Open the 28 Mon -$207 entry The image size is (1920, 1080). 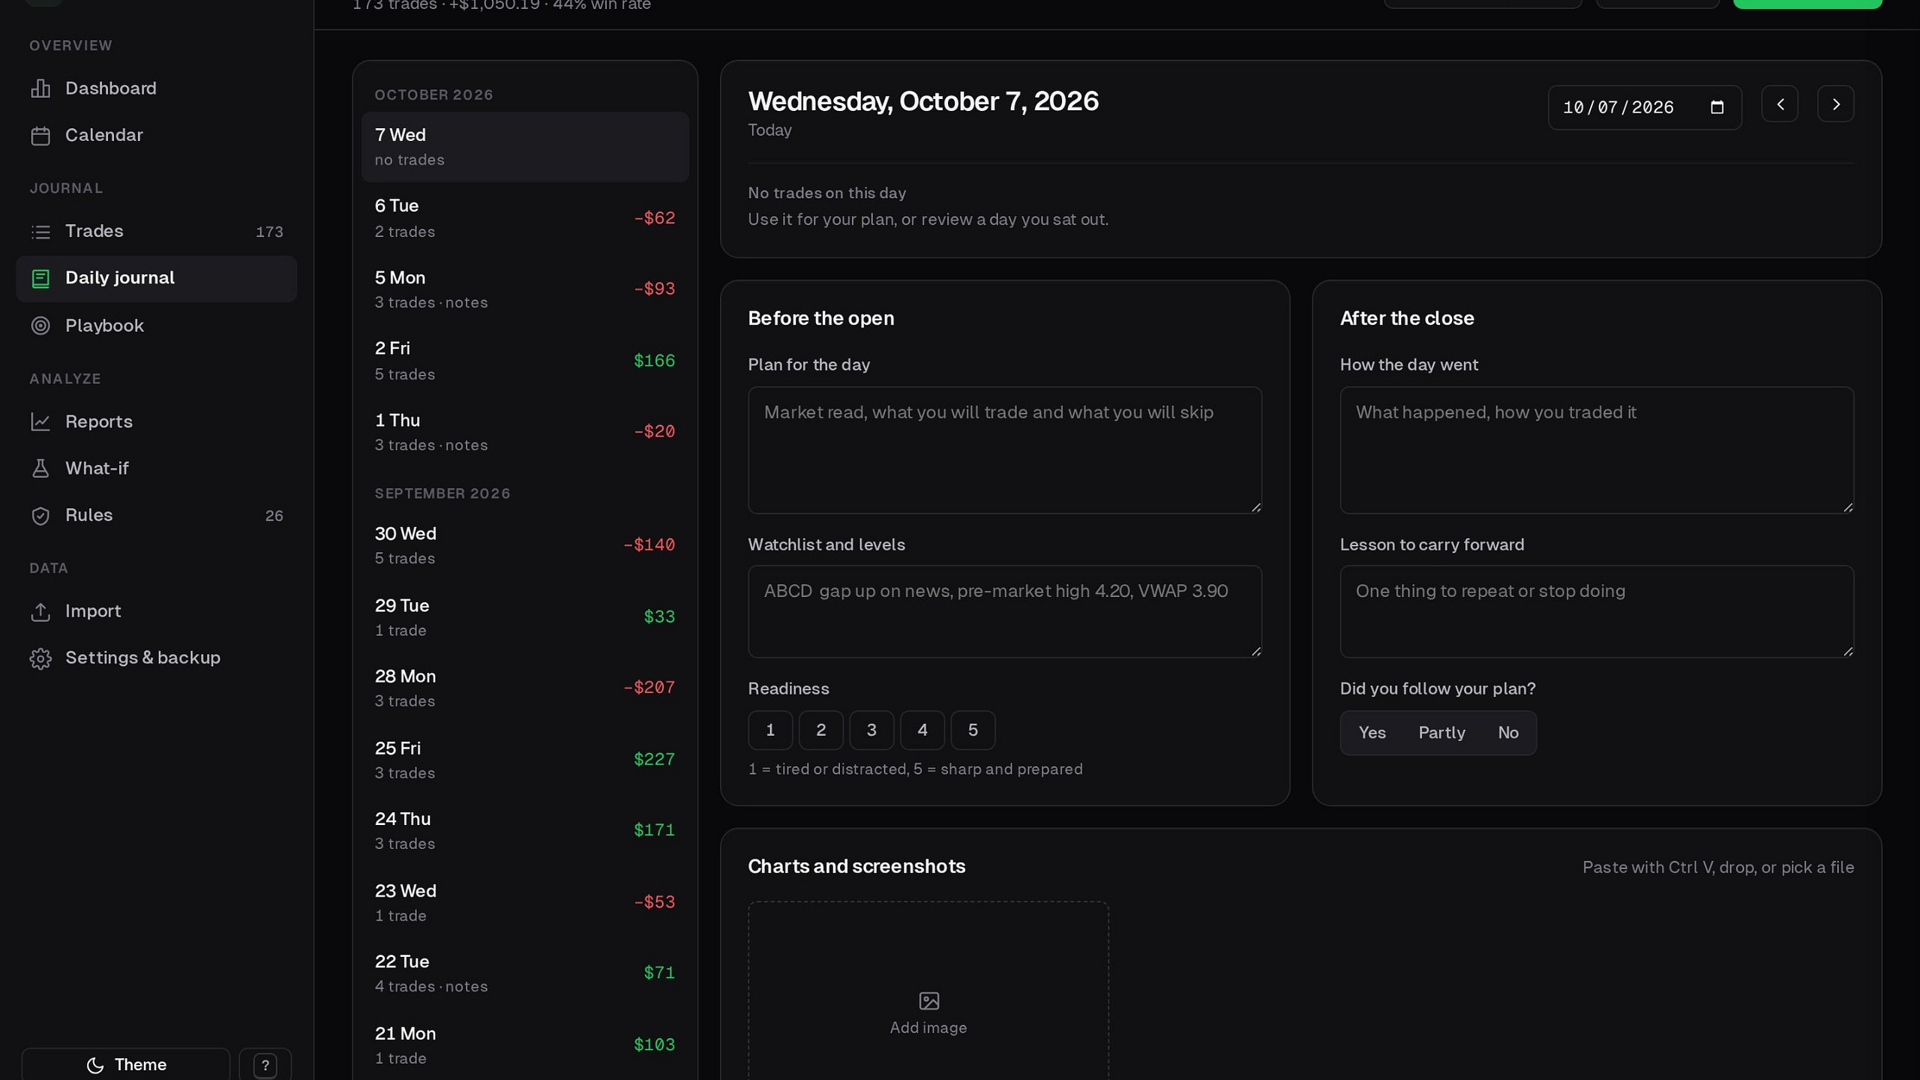pos(525,688)
